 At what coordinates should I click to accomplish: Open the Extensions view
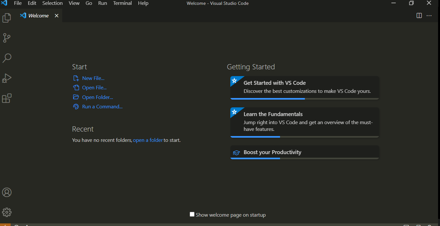tap(6, 98)
